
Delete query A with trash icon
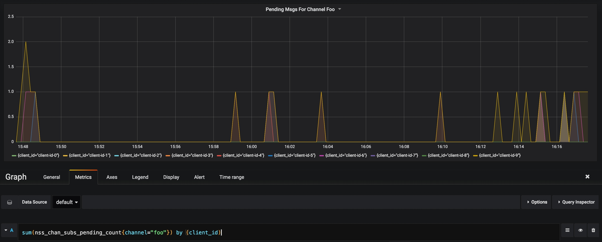pos(593,230)
